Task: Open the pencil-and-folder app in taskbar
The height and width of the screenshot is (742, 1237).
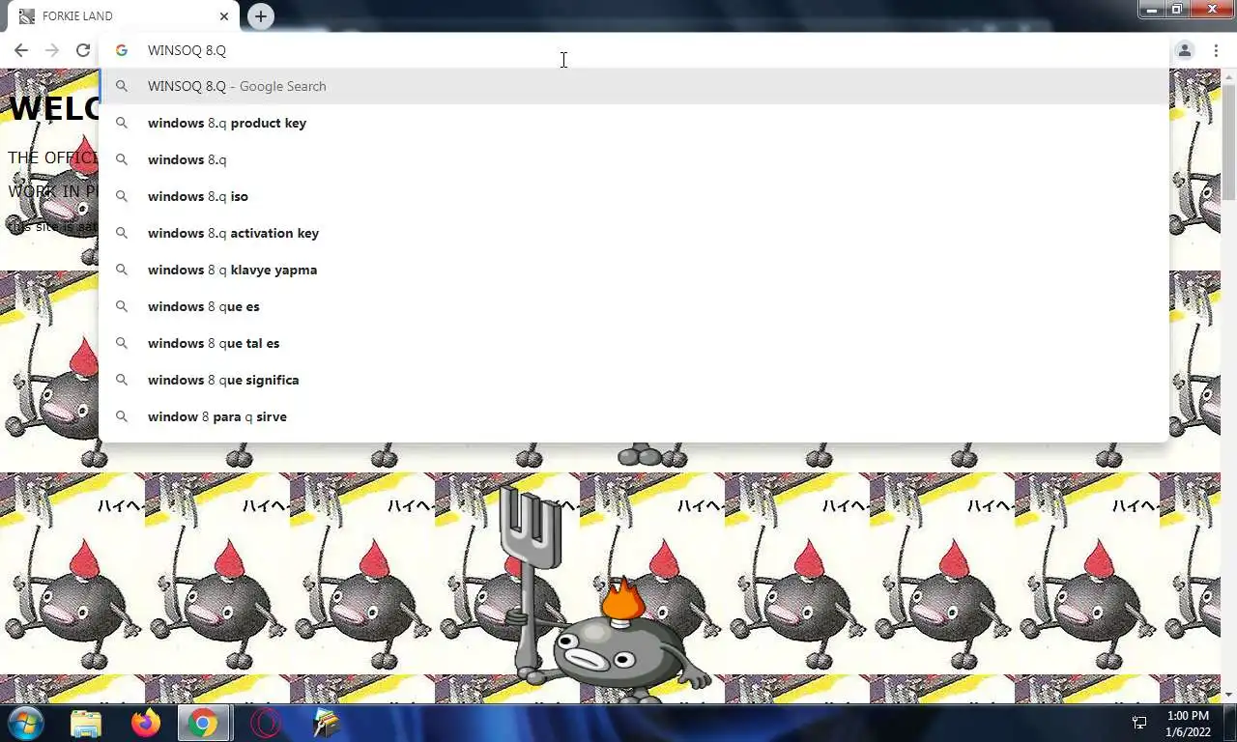Action: pos(327,723)
